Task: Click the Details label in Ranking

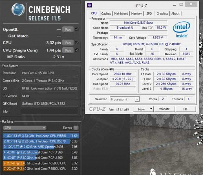Action: 67,128
